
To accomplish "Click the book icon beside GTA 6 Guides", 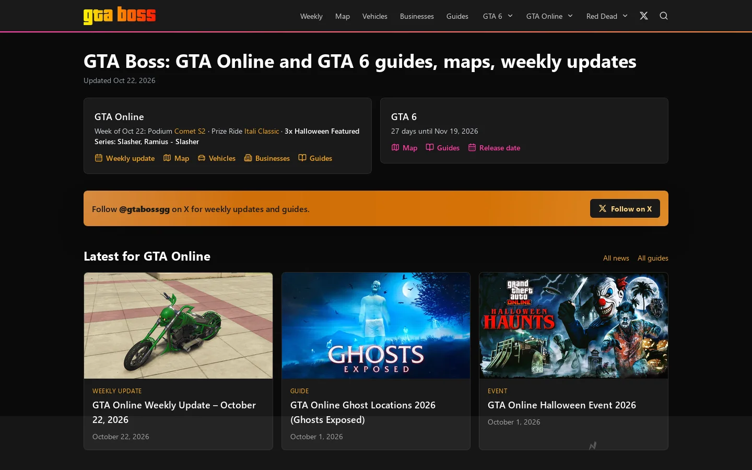I will coord(430,147).
